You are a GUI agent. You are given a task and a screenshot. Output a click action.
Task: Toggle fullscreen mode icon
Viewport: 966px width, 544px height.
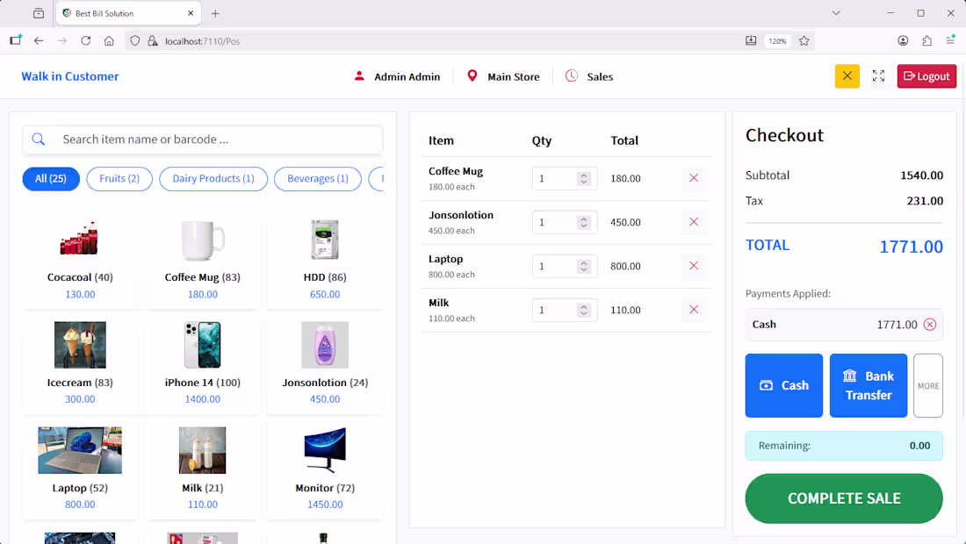coord(878,76)
